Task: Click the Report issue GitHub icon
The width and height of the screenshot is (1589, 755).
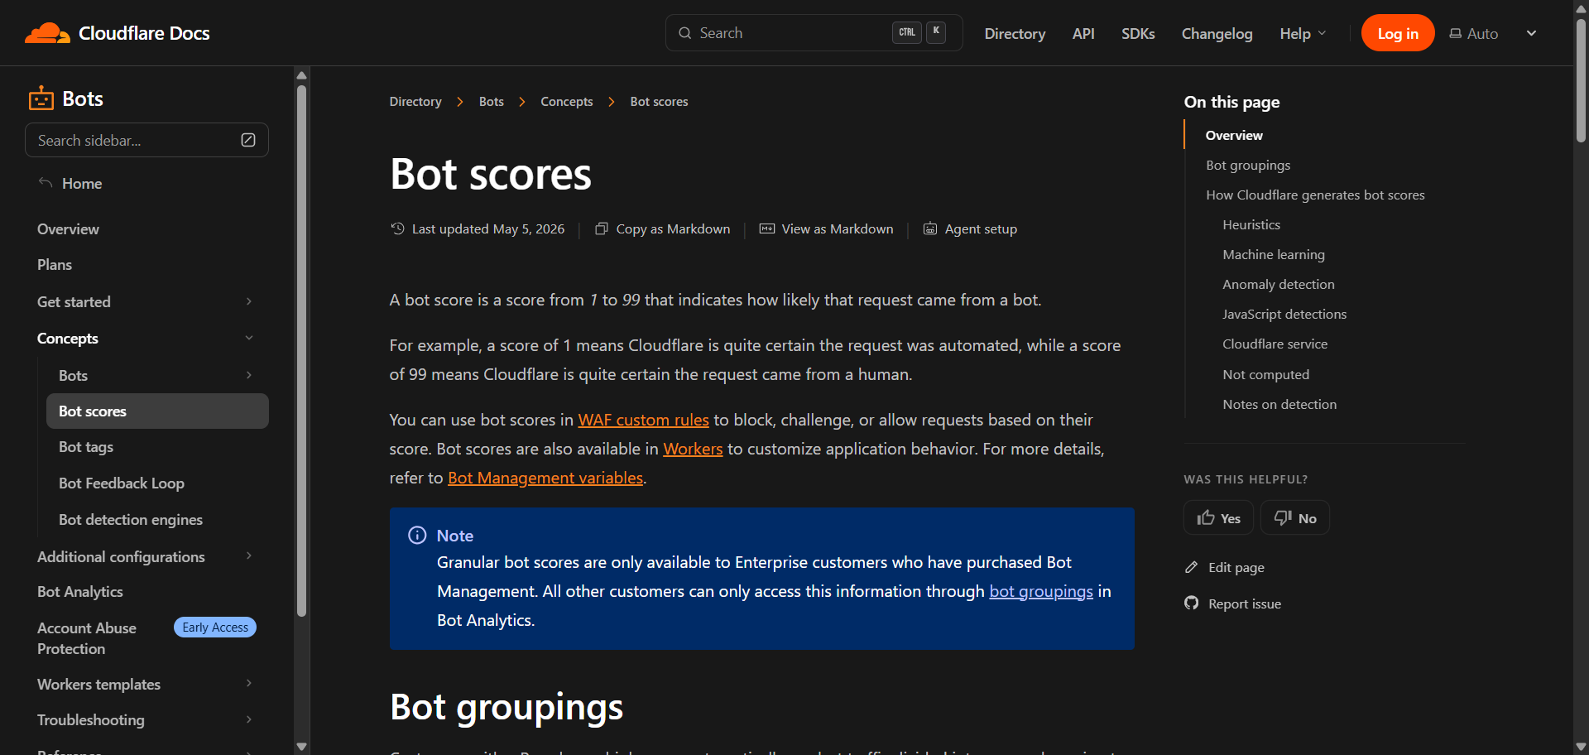Action: [1192, 603]
